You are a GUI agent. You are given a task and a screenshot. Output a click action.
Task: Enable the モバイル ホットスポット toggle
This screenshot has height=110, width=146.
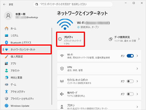coord(130,81)
